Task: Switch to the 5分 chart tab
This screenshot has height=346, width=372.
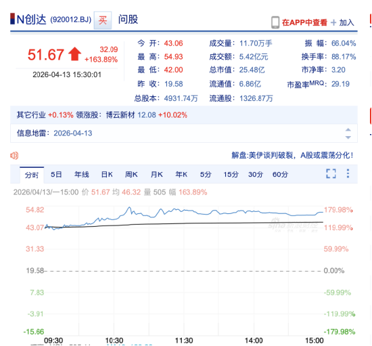Action: pyautogui.click(x=206, y=175)
